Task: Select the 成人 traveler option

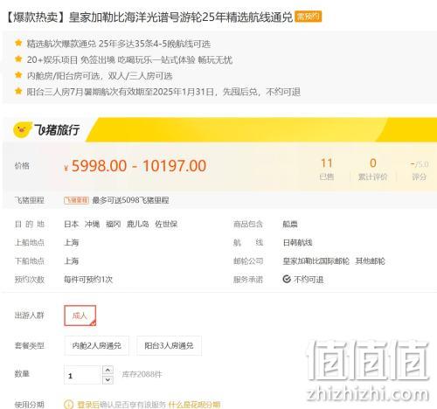Action: coord(80,315)
